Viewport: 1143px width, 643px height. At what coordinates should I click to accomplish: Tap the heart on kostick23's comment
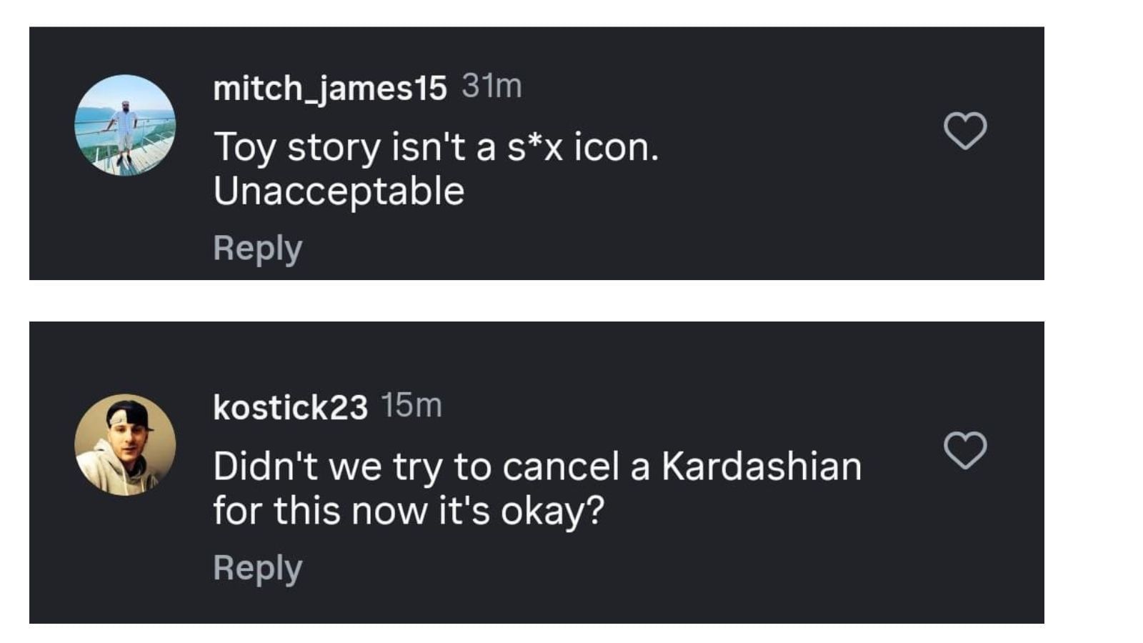[965, 450]
